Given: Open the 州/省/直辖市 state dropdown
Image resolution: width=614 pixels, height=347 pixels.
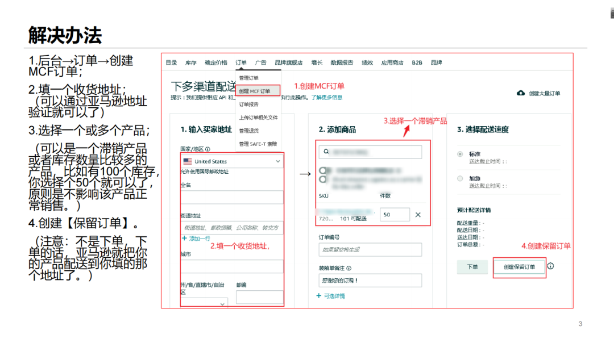Looking at the screenshot, I should coord(204,303).
